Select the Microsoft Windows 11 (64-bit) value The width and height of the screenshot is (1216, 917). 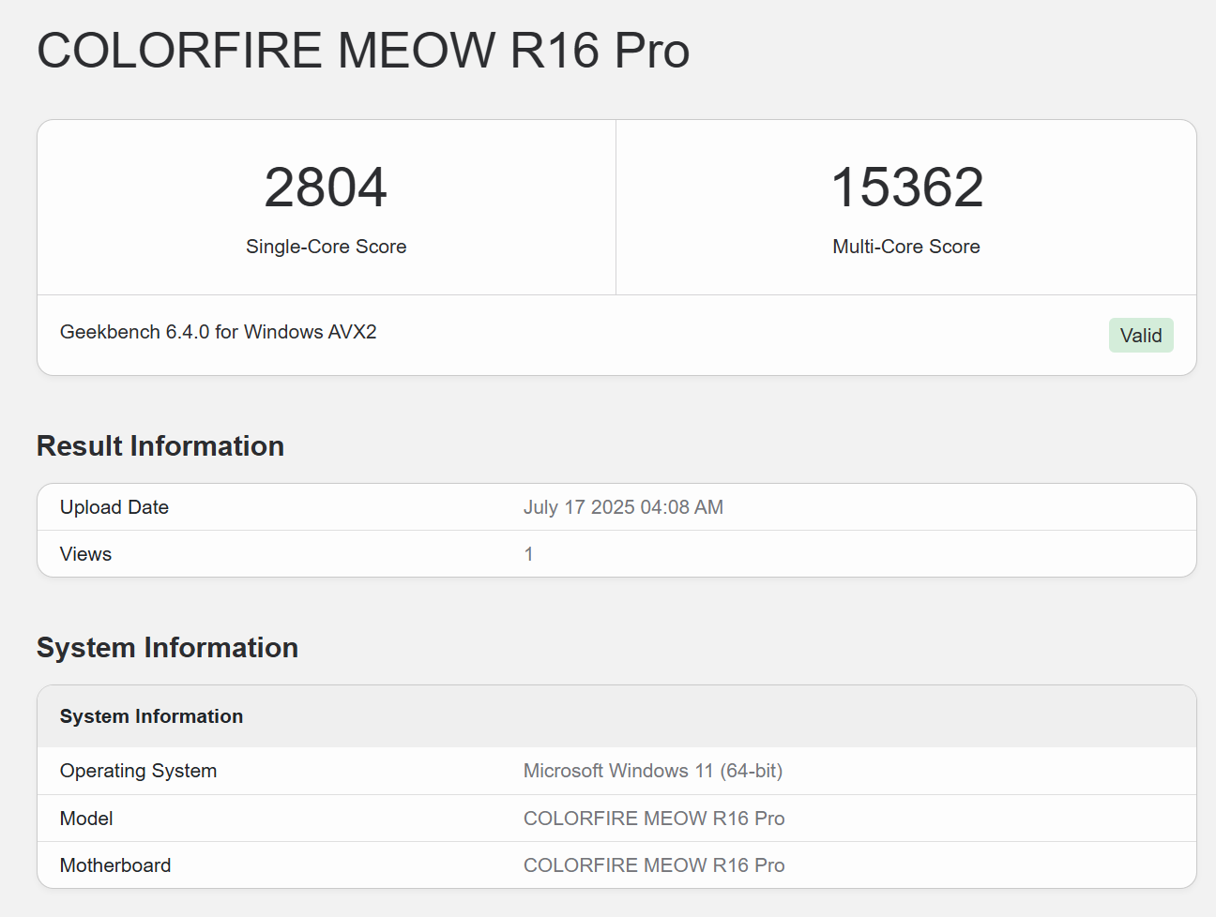652,771
